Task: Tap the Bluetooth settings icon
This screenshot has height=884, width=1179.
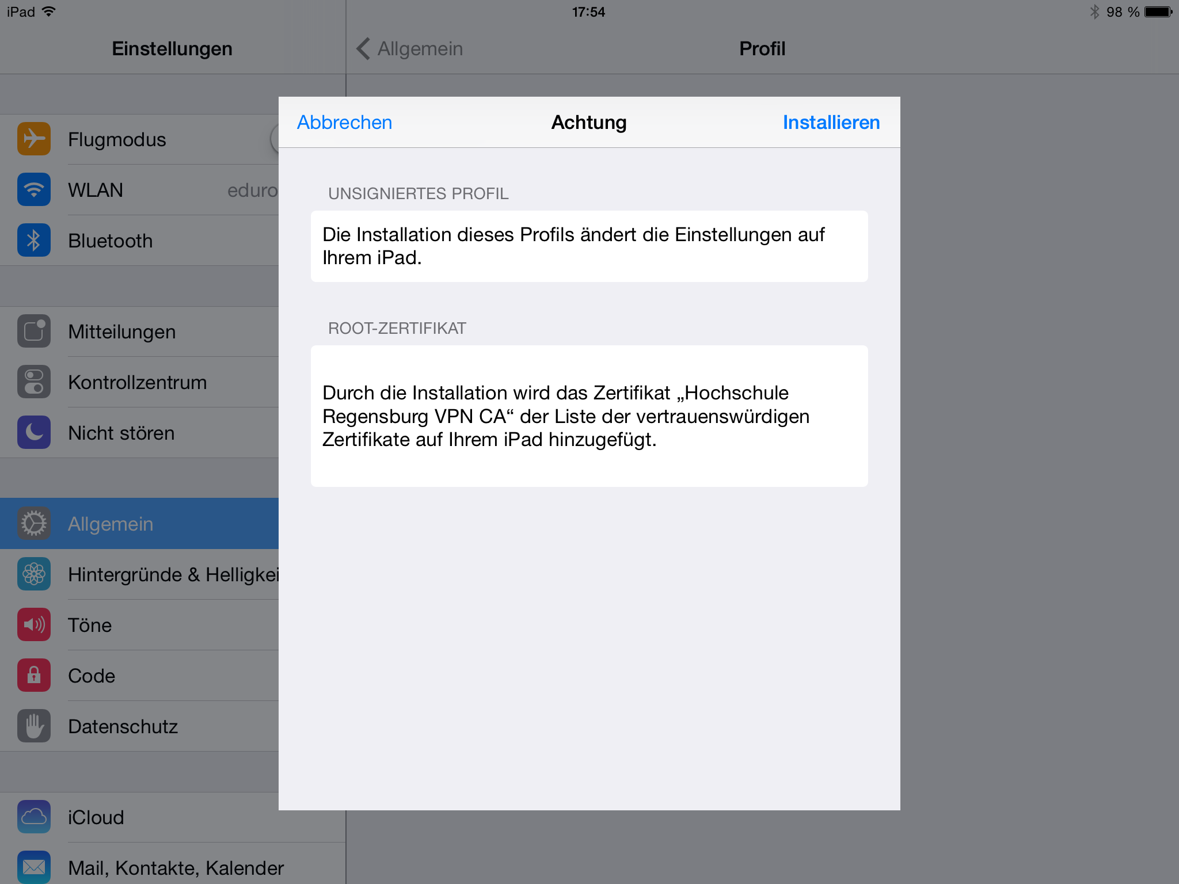Action: (x=34, y=240)
